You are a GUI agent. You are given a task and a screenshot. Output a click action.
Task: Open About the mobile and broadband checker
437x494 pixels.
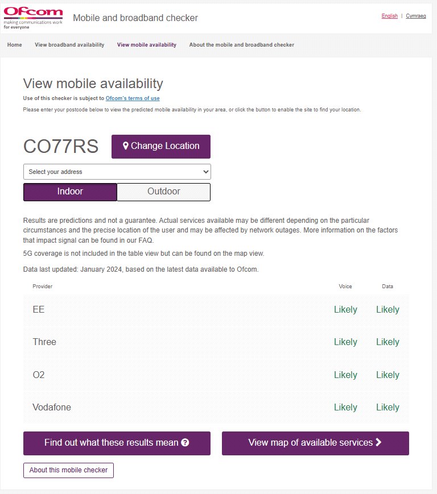(242, 45)
